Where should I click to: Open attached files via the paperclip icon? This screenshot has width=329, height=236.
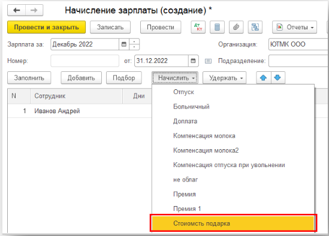[236, 27]
